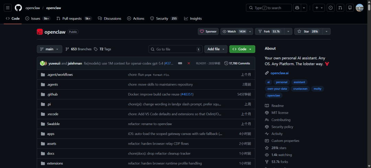
Task: Click the GitHub logo icon
Action: [x=18, y=8]
